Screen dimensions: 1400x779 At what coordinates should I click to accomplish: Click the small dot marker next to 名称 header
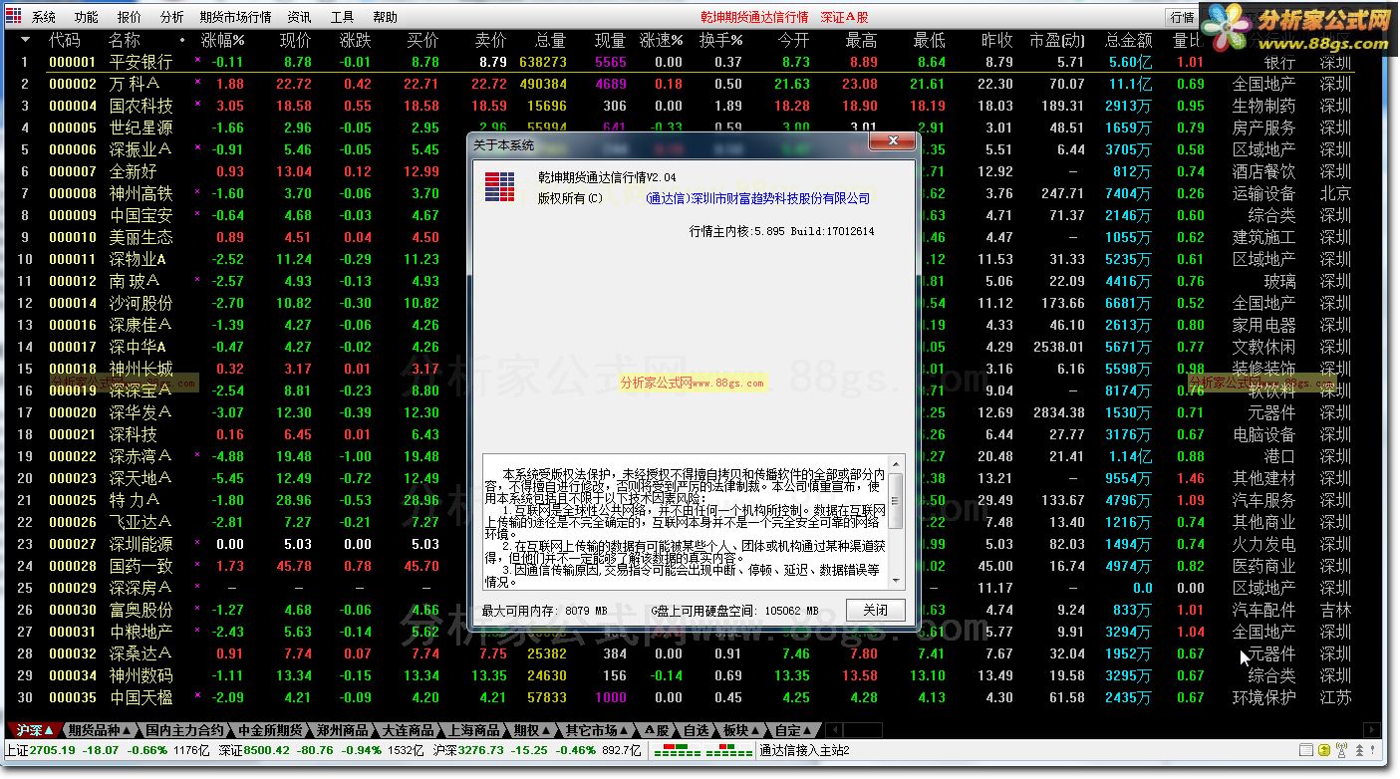tap(181, 41)
